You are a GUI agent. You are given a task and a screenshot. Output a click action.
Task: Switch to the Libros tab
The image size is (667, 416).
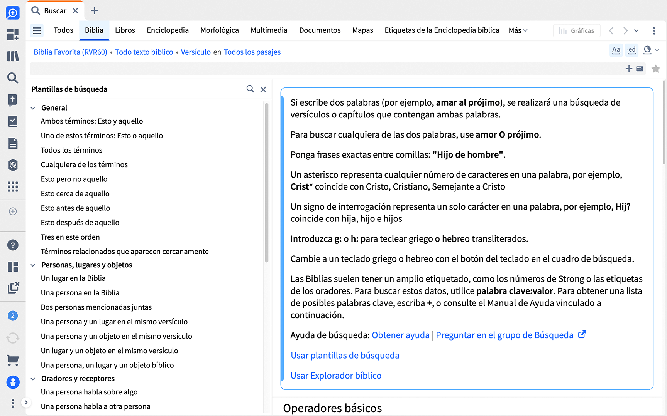125,30
